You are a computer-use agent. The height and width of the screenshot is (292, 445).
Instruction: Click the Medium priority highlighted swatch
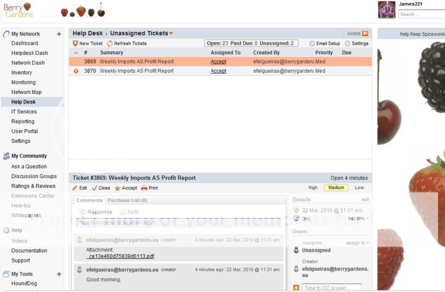pos(336,188)
